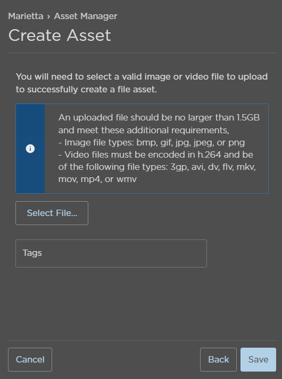Cancel asset creation
This screenshot has width=282, height=379.
pos(30,360)
